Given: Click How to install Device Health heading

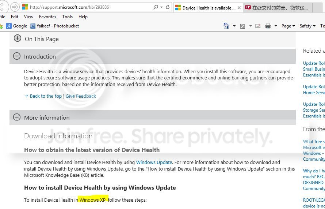Looking at the screenshot, I should click(x=100, y=188).
